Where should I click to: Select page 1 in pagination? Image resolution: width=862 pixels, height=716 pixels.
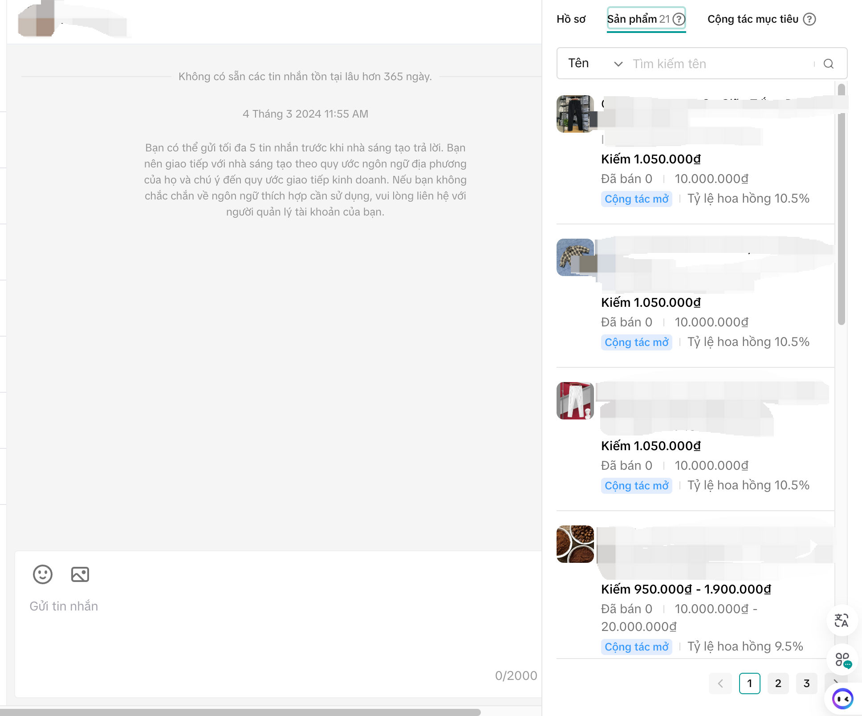coord(749,683)
